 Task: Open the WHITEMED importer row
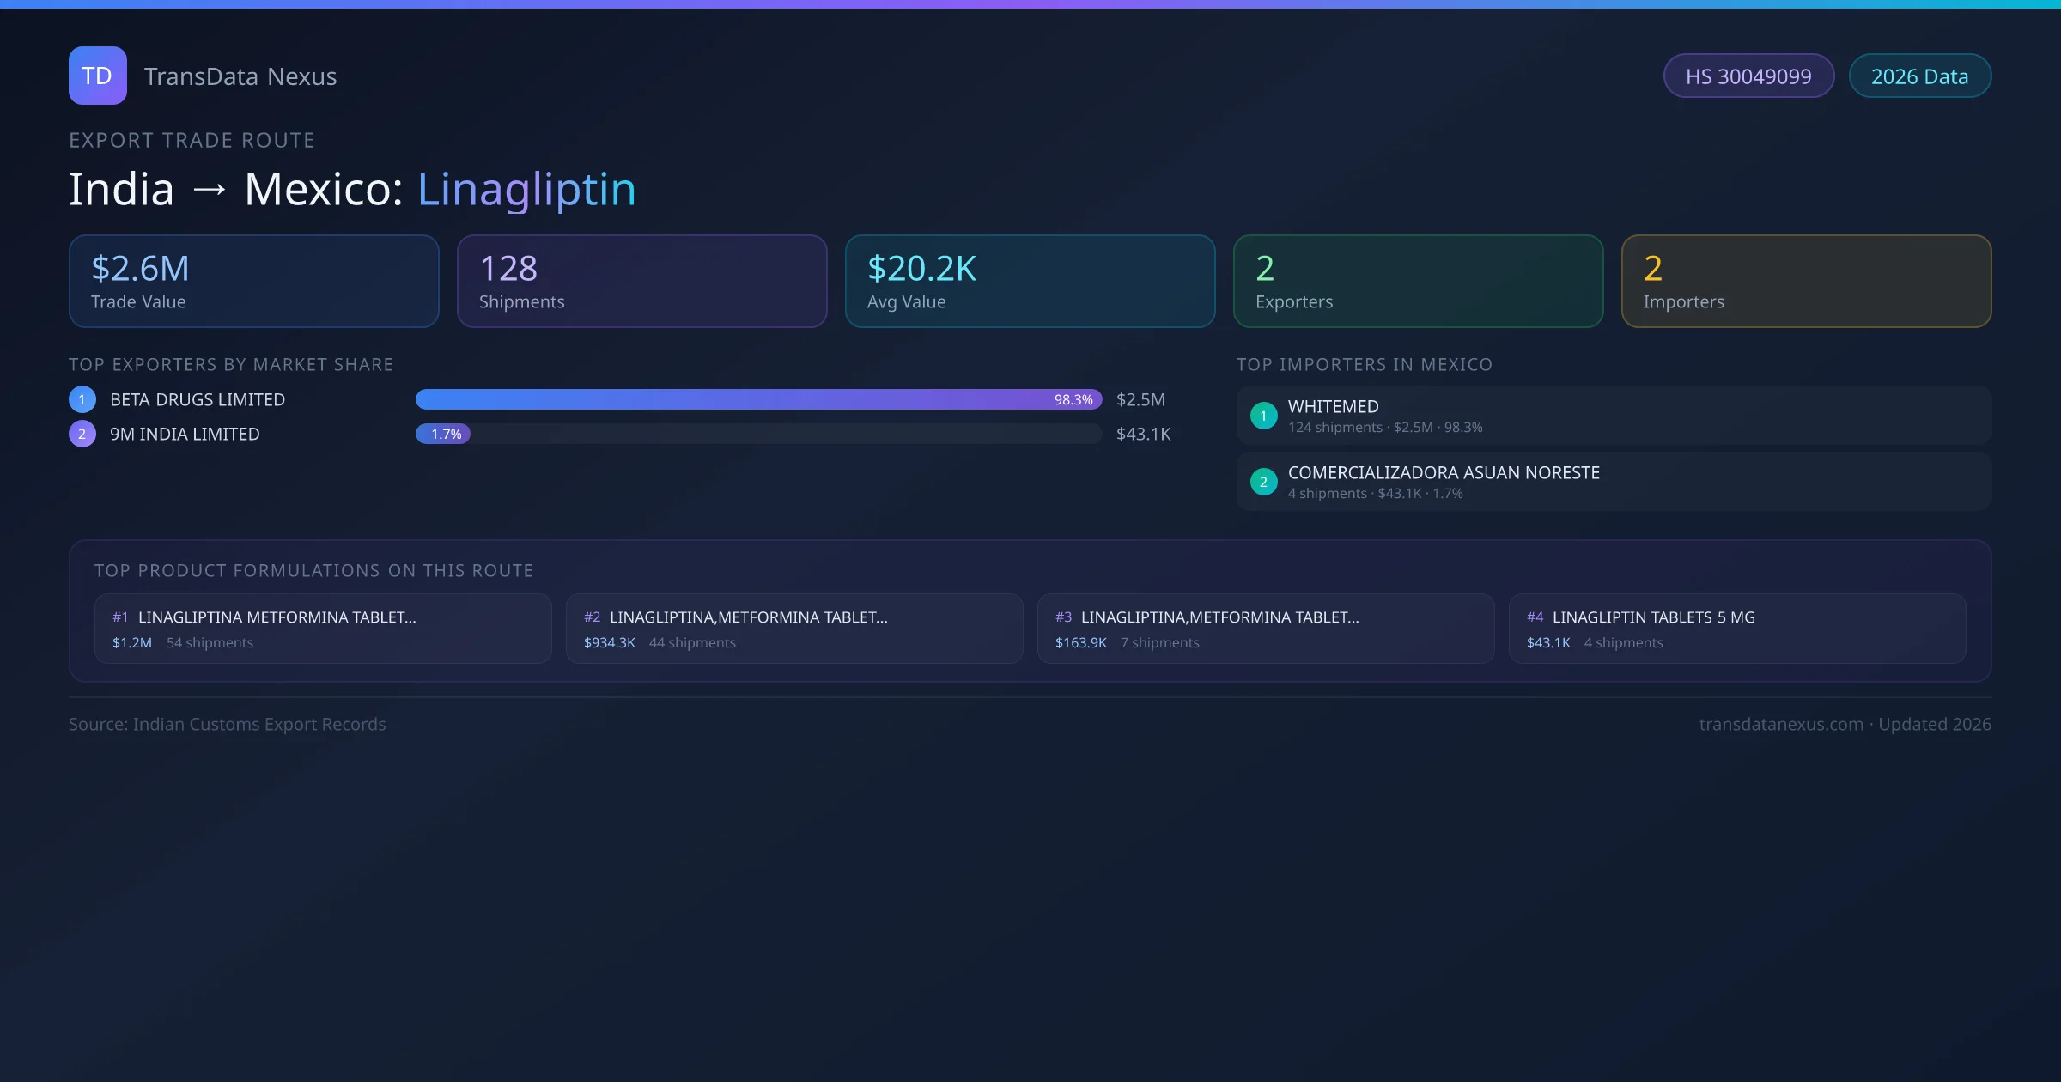click(1613, 416)
